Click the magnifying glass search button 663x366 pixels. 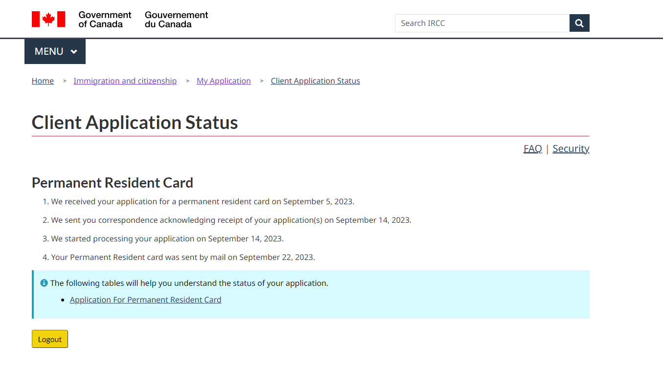pos(579,23)
